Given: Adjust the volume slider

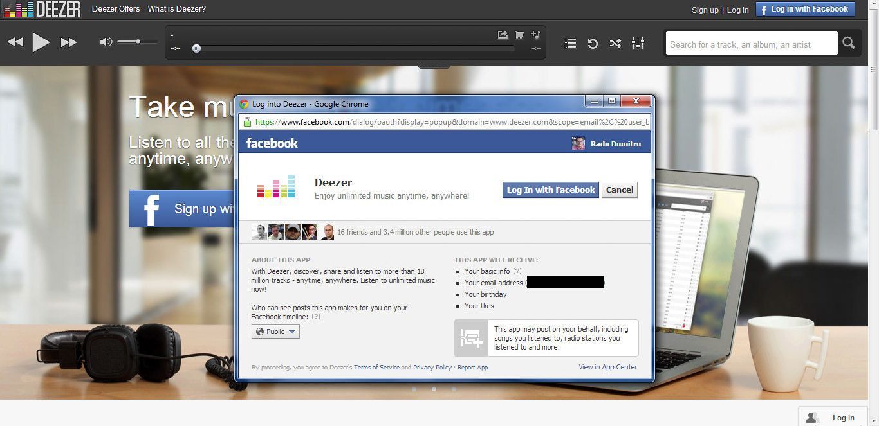Looking at the screenshot, I should pyautogui.click(x=137, y=42).
